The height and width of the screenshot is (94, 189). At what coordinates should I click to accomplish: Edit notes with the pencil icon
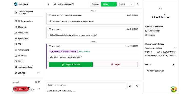coord(173,65)
